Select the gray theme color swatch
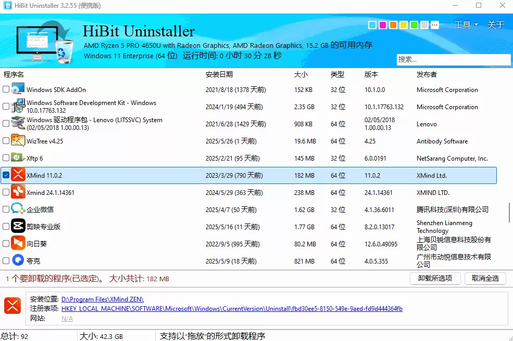Screen dimensions: 513x341 424,25
